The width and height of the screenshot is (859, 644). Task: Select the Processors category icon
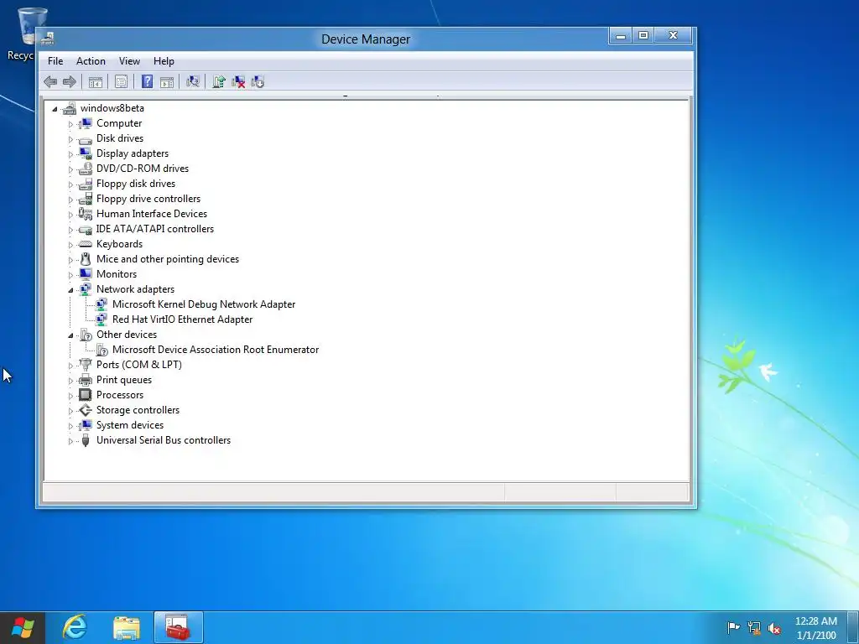pyautogui.click(x=86, y=395)
